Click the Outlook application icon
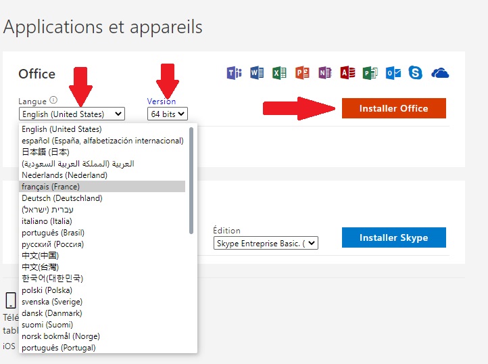This screenshot has height=364, width=488. pyautogui.click(x=393, y=73)
